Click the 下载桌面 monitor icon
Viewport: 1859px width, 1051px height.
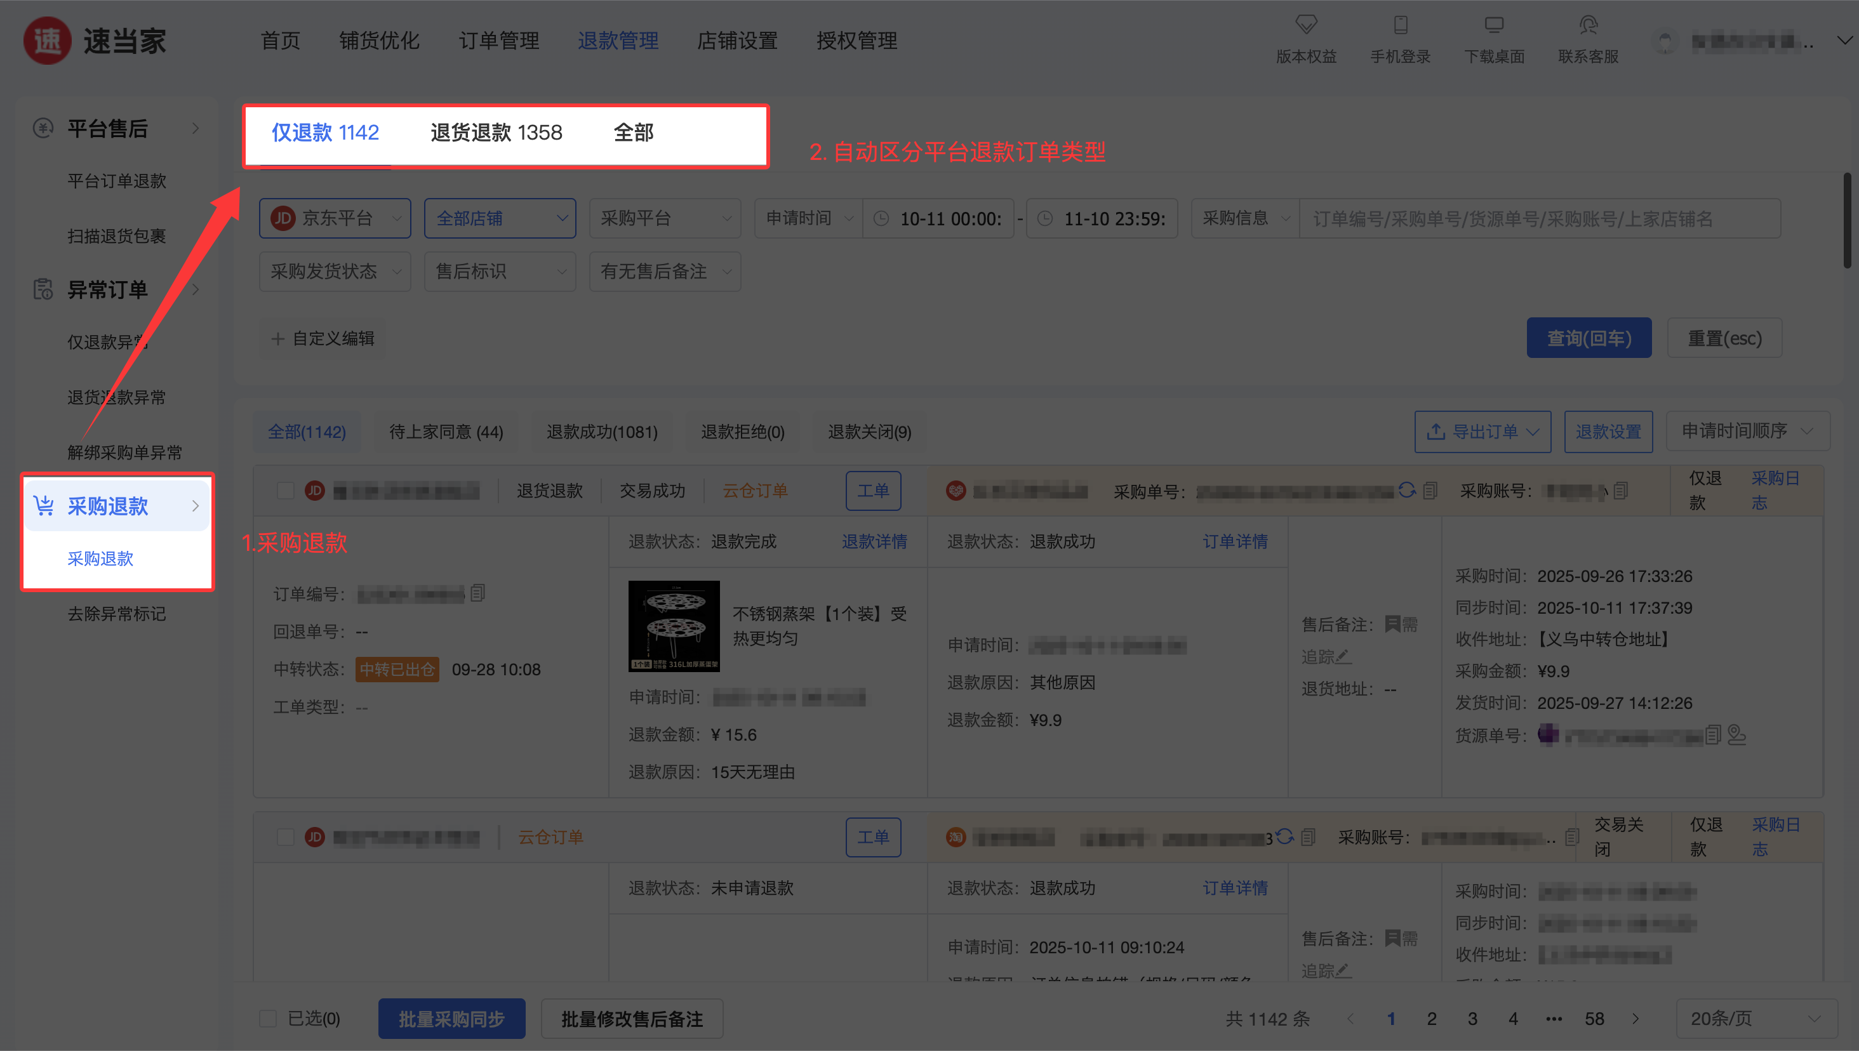1494,25
